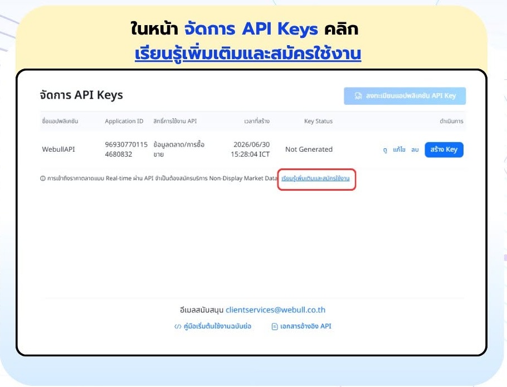Click the code icon beside quick start guide
This screenshot has width=507, height=387.
(178, 326)
